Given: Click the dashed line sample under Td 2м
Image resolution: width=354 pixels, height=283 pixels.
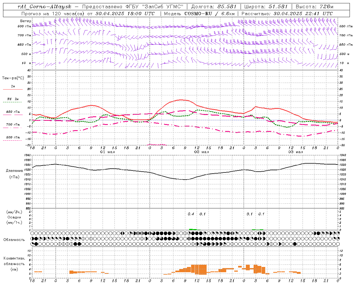Looking at the screenshot, I should tap(13, 102).
